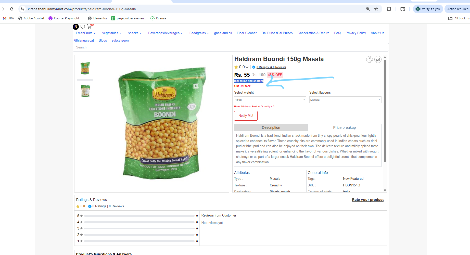This screenshot has width=470, height=255.
Task: Click the round R profile avatar
Action: pos(76,27)
